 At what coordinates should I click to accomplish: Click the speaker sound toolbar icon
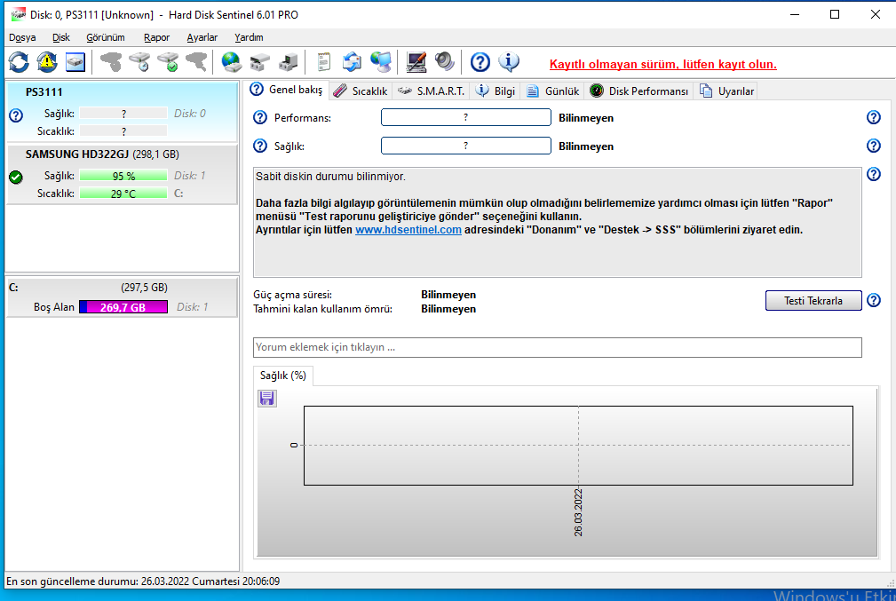[445, 62]
